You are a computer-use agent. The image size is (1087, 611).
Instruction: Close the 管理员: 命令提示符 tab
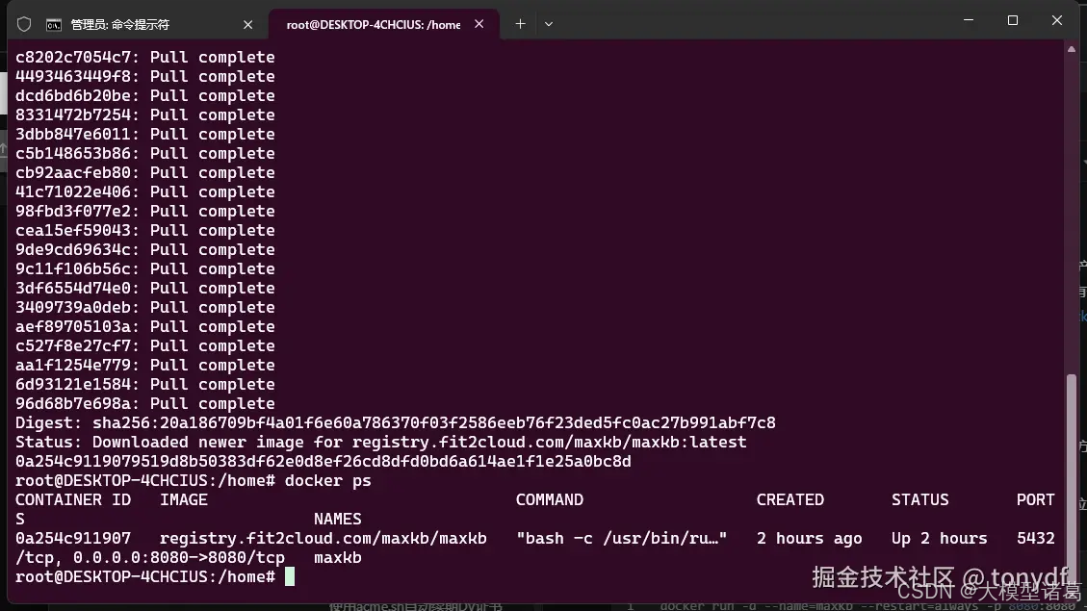click(x=247, y=24)
